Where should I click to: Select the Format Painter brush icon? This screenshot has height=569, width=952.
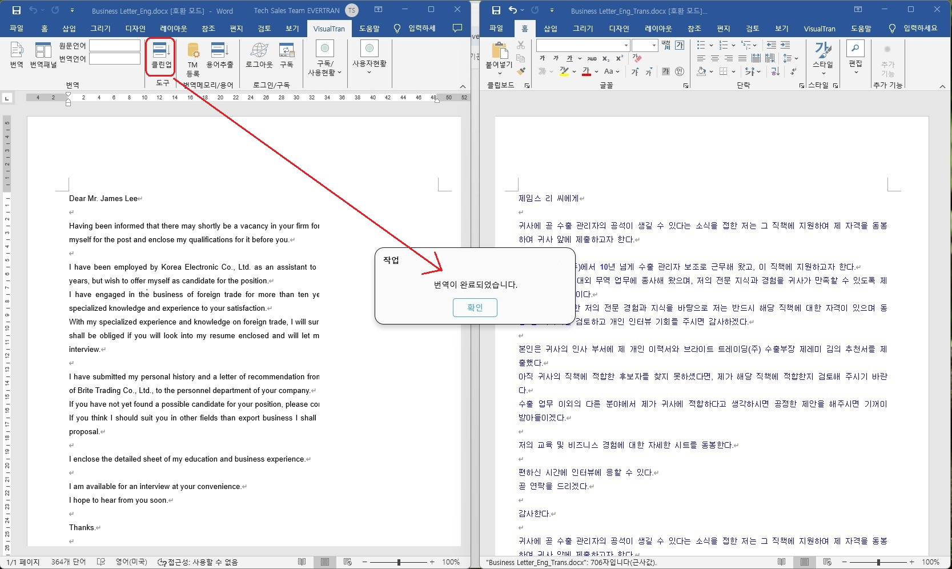click(x=521, y=71)
